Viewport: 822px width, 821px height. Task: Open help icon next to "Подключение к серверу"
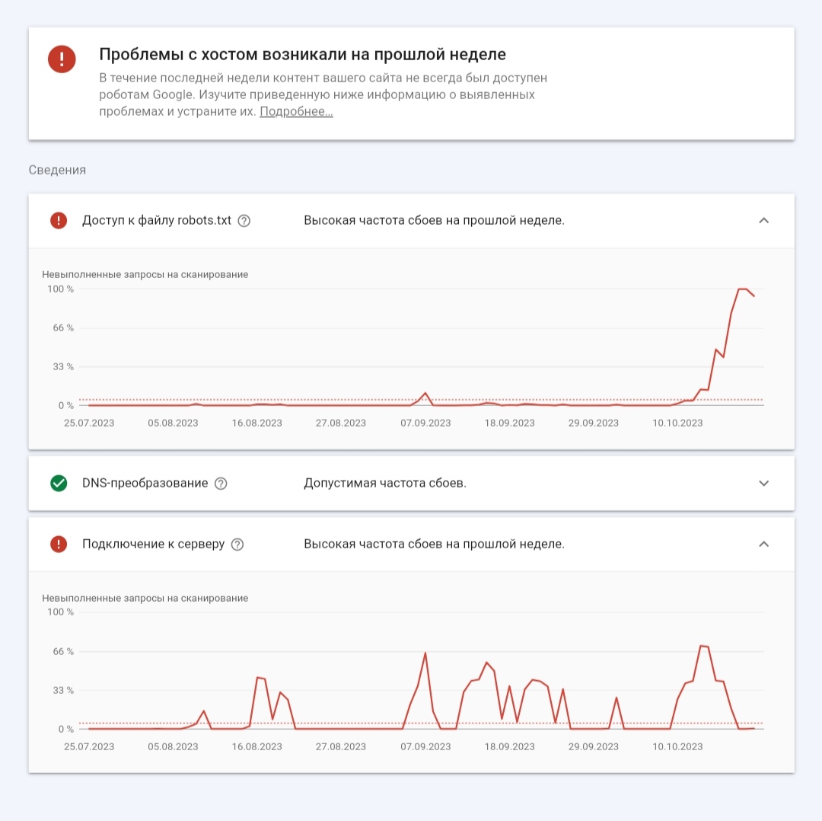point(237,545)
